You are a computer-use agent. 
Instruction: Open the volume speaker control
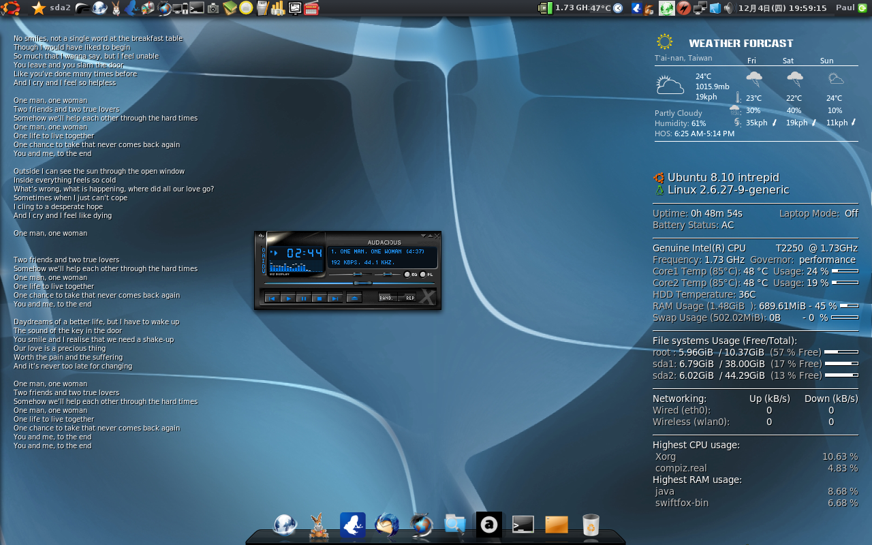(729, 8)
